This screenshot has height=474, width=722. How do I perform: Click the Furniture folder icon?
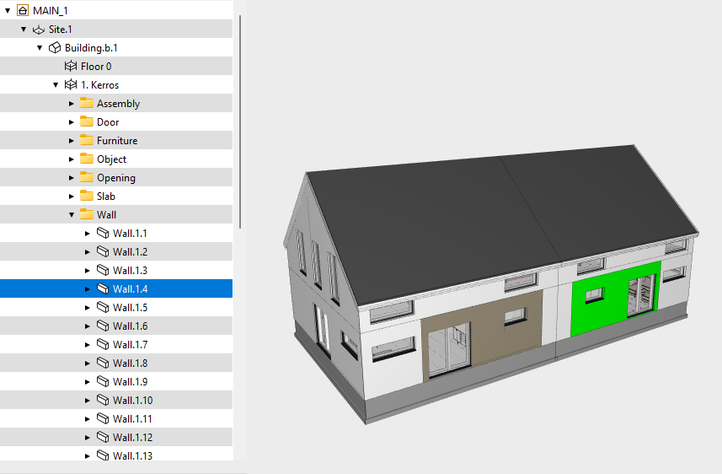pos(87,141)
